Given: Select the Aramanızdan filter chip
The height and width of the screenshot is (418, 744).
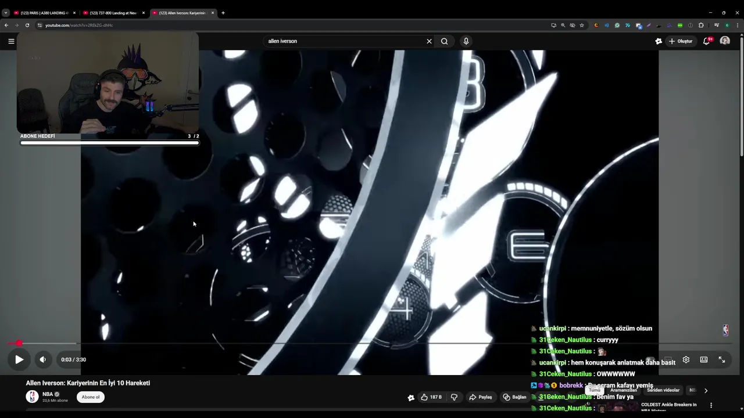Looking at the screenshot, I should 624,390.
